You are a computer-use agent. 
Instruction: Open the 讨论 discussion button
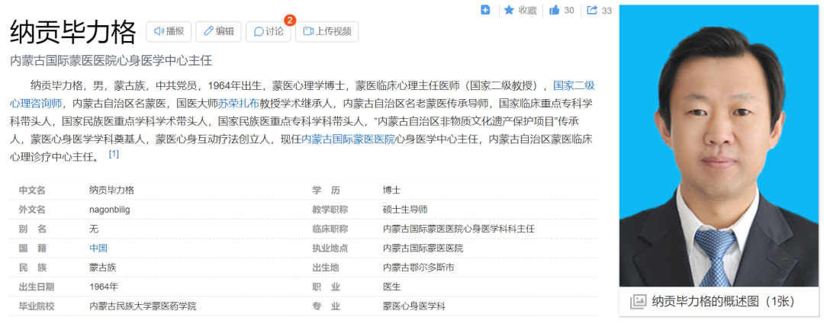(268, 31)
